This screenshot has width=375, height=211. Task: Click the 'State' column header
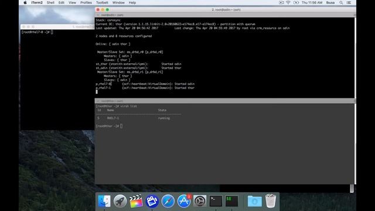(162, 110)
